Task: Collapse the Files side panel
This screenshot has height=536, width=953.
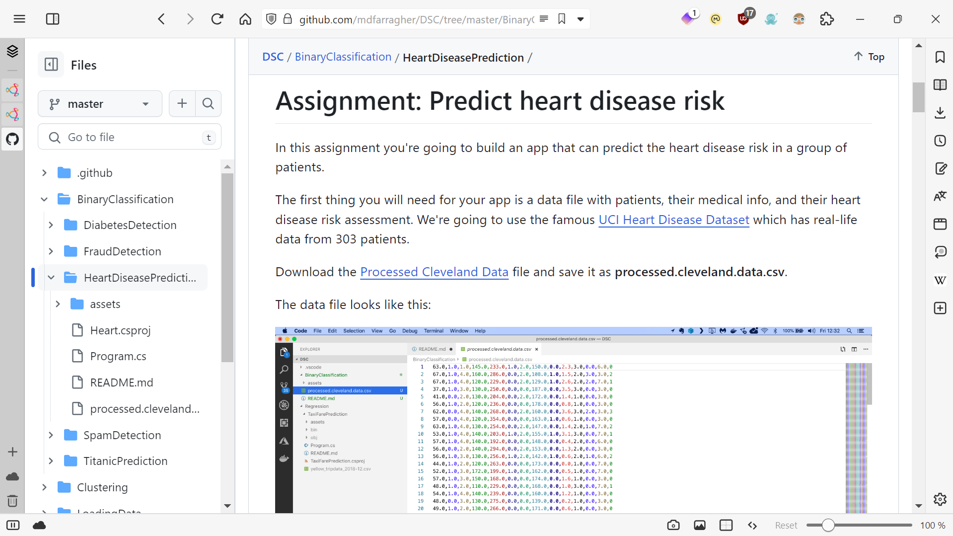Action: pyautogui.click(x=51, y=65)
